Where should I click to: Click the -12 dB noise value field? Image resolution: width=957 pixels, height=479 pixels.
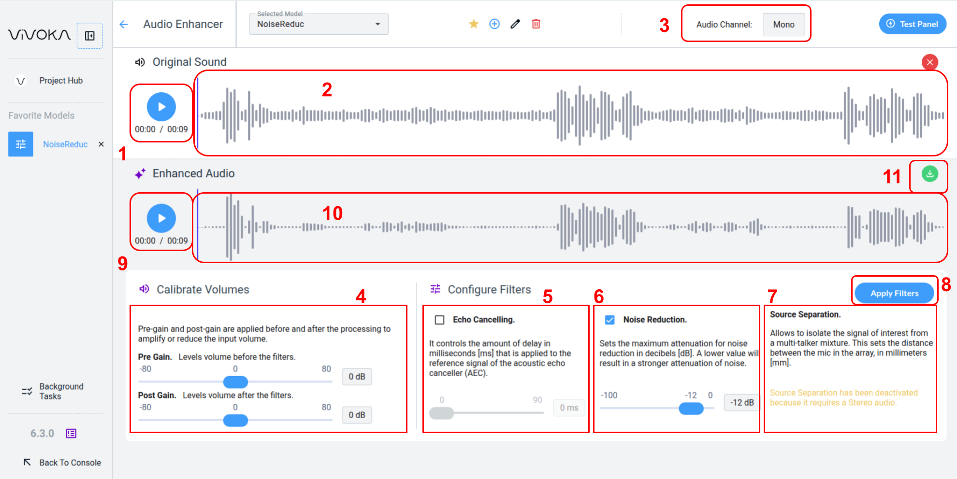point(741,403)
